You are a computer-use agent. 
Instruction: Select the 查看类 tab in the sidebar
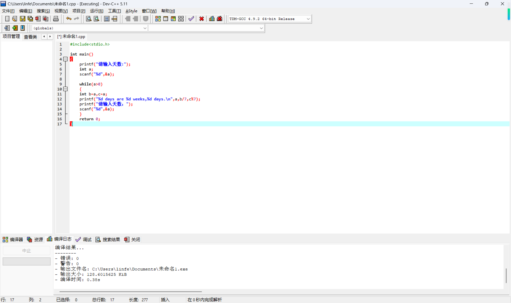[30, 37]
